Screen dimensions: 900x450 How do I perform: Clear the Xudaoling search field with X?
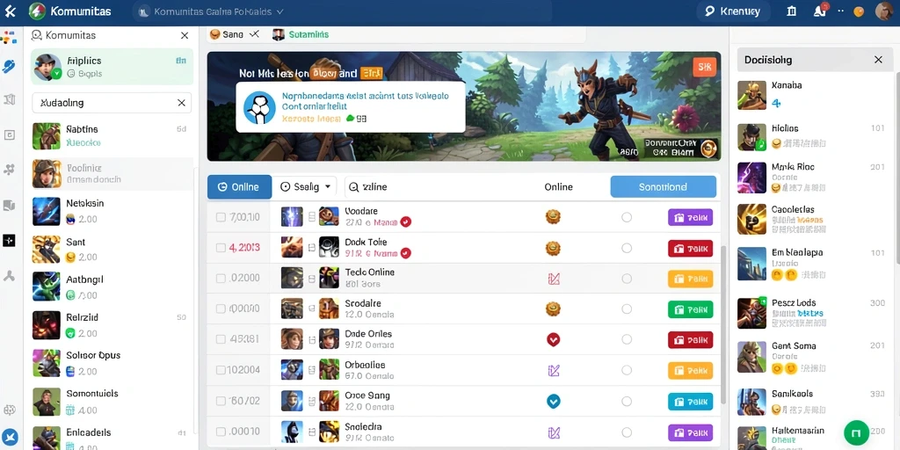click(x=181, y=103)
